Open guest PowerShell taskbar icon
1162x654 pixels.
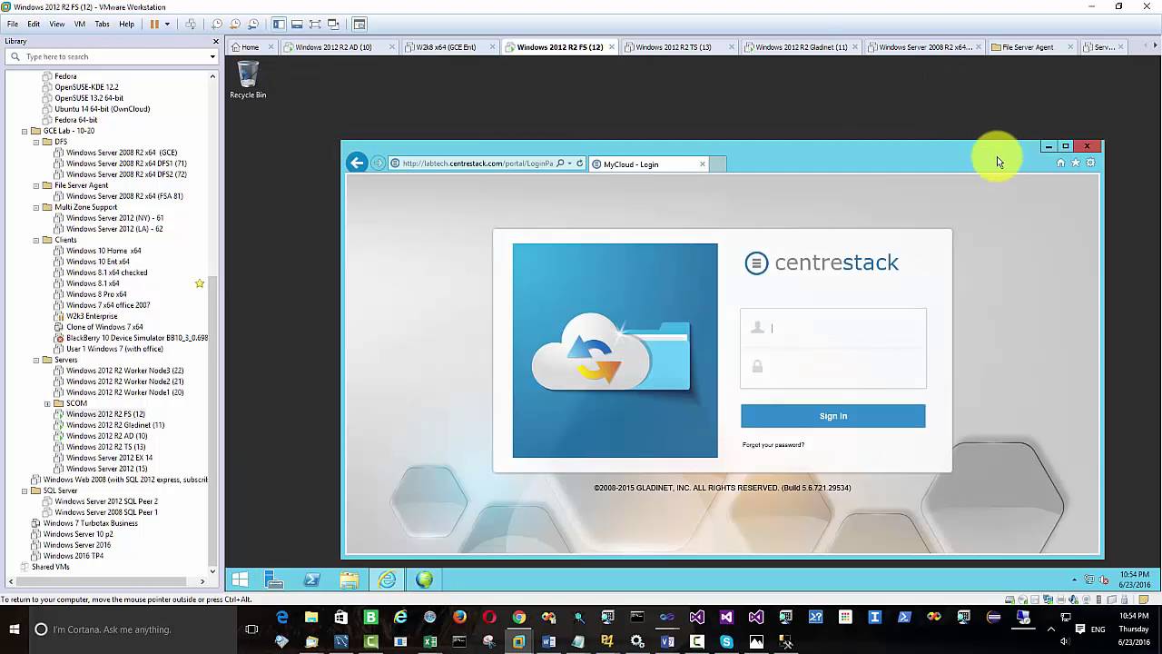(x=311, y=580)
